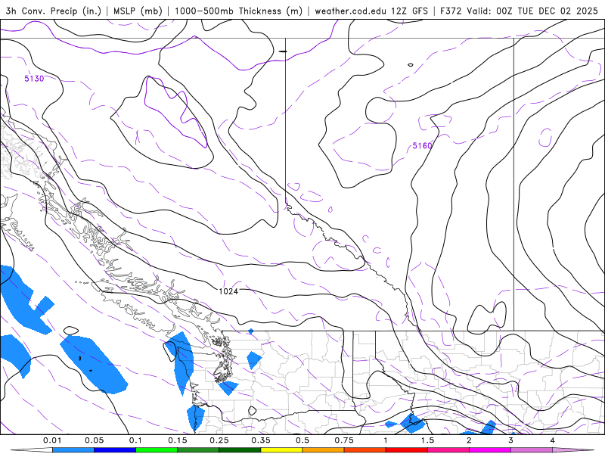Image resolution: width=605 pixels, height=454 pixels.
Task: Click the '0.35' legend value
Action: click(261, 440)
